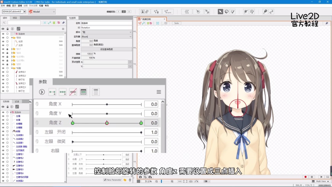Viewport: 332px width, 187px height.
Task: Open the 编辑 menu
Action: 8,5
